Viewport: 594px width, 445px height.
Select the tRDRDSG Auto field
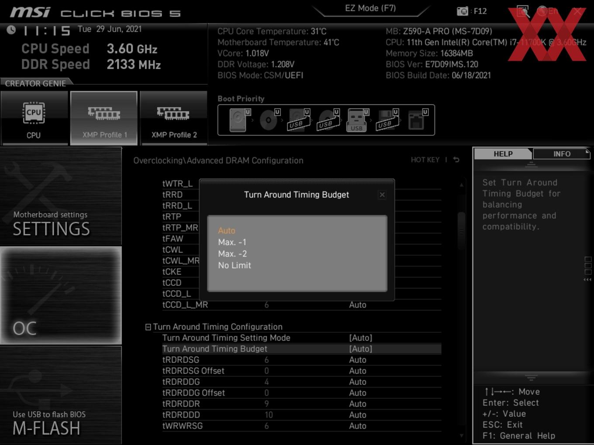click(x=358, y=360)
